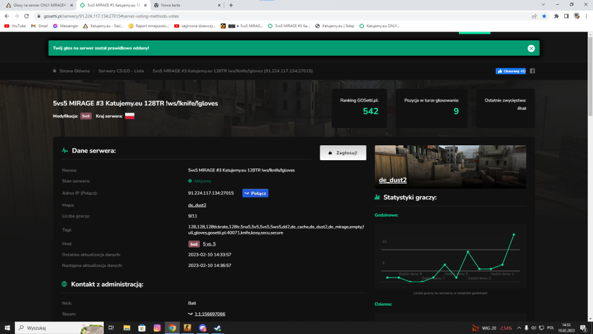Click the POL language indicator
This screenshot has width=593, height=334.
pos(551,328)
